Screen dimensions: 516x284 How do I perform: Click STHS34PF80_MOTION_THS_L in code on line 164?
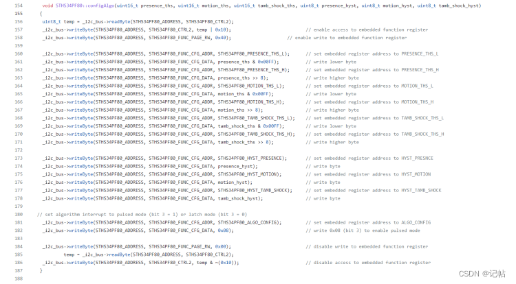click(250, 86)
